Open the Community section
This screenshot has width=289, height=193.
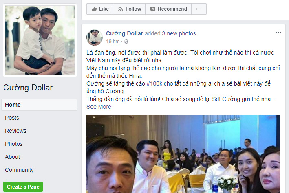19,170
